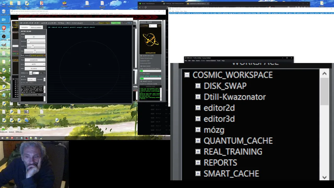
Task: Open the OBS File menu
Action: pos(186,61)
